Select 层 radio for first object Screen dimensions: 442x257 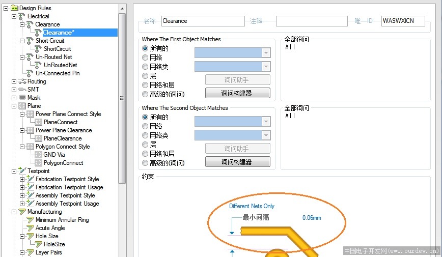pyautogui.click(x=145, y=76)
